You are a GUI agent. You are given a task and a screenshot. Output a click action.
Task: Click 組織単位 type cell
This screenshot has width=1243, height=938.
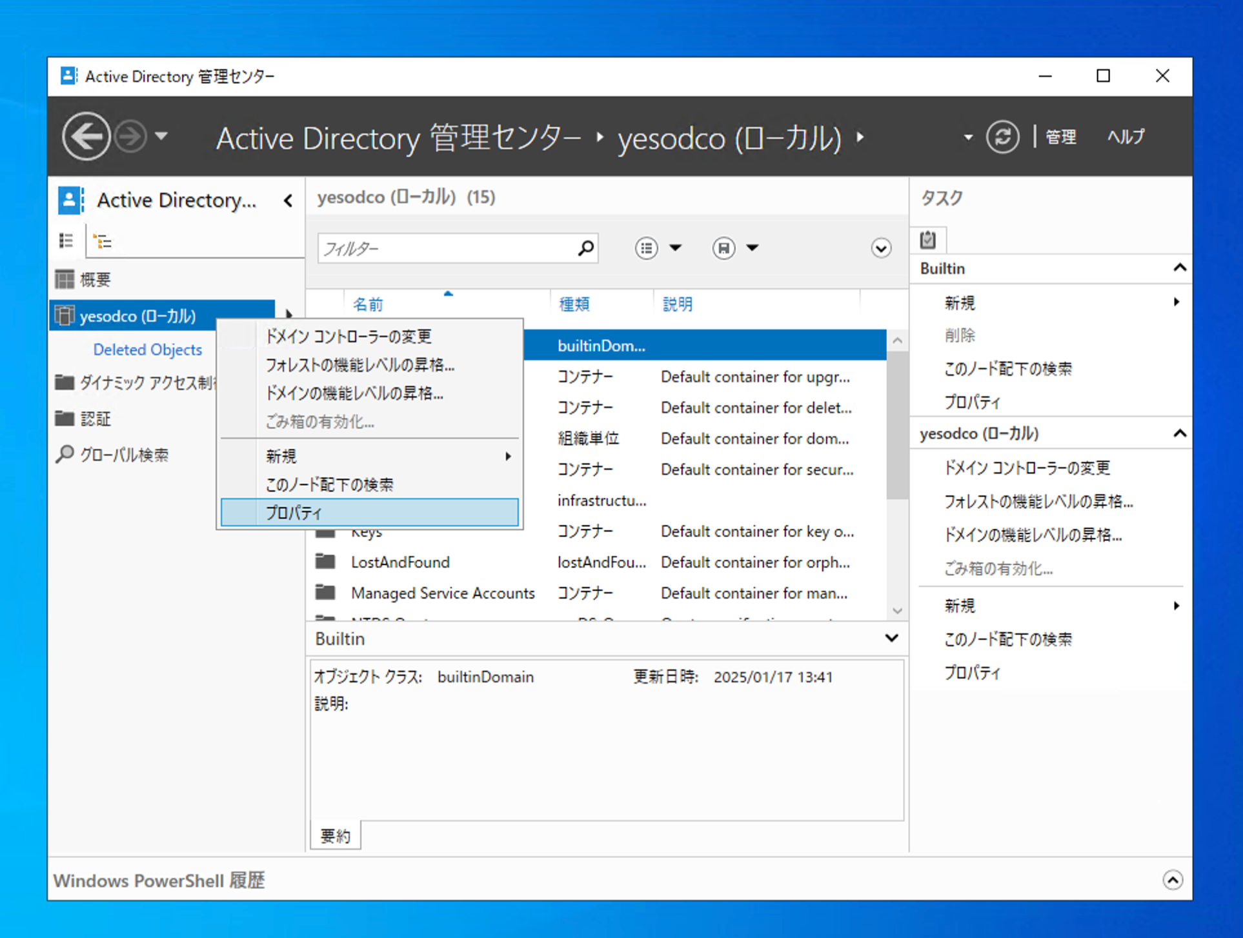tap(588, 439)
